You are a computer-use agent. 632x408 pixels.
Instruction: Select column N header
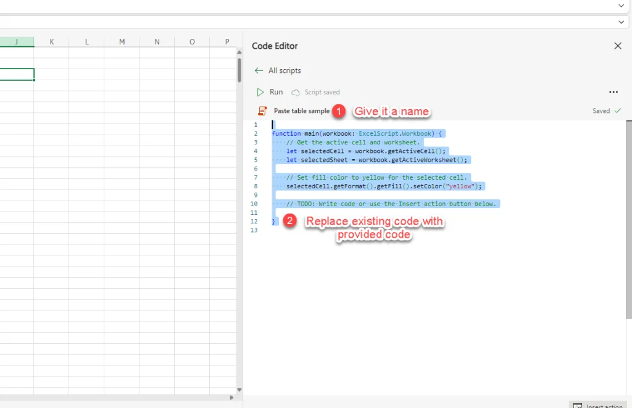[x=157, y=42]
